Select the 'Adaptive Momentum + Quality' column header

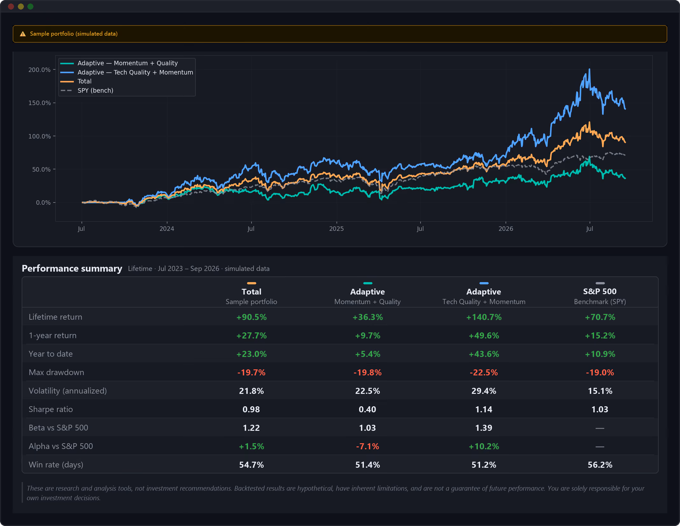(368, 296)
